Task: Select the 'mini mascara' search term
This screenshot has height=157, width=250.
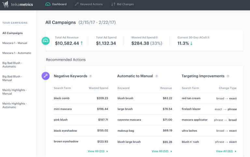Action: 62,109
